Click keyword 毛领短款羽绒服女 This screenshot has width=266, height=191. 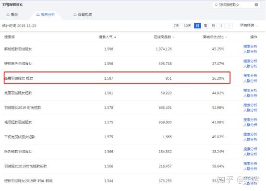pyautogui.click(x=18, y=122)
